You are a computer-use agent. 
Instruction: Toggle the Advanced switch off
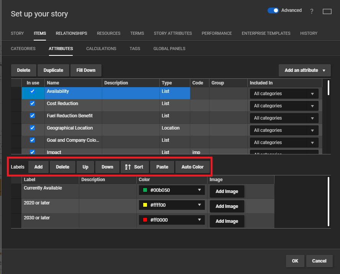click(x=273, y=10)
